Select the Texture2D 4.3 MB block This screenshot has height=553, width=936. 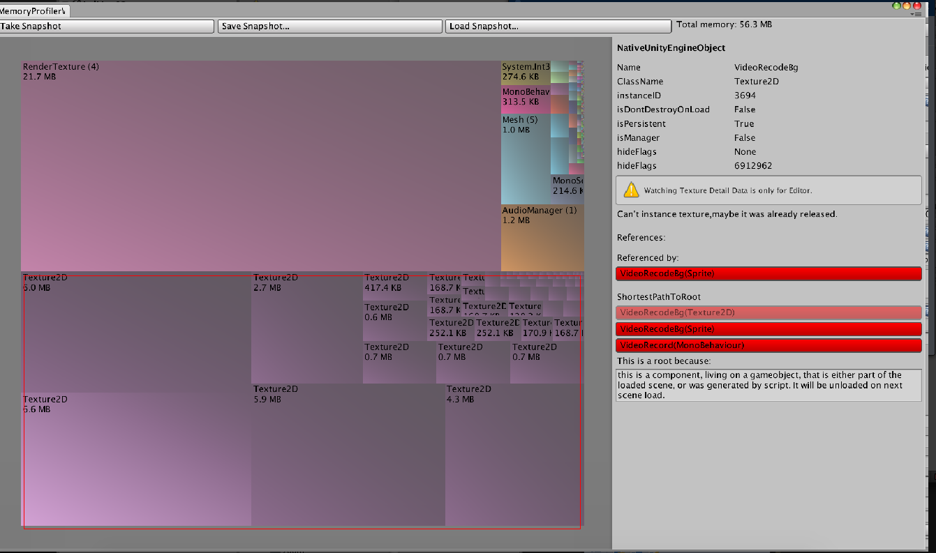[x=514, y=455]
